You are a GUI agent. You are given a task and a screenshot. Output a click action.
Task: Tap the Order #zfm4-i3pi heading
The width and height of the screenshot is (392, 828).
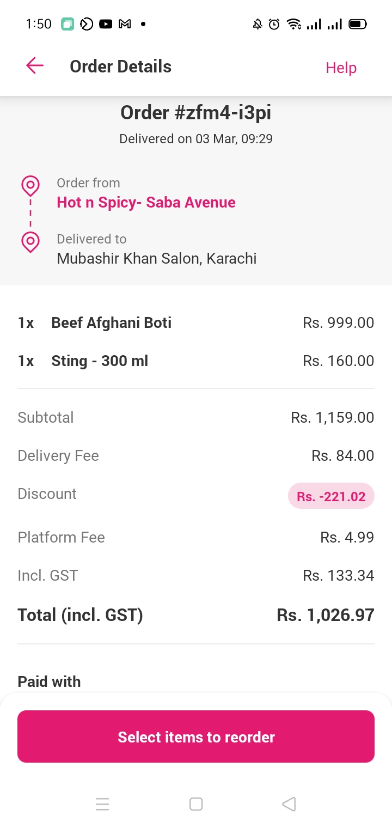pos(196,113)
